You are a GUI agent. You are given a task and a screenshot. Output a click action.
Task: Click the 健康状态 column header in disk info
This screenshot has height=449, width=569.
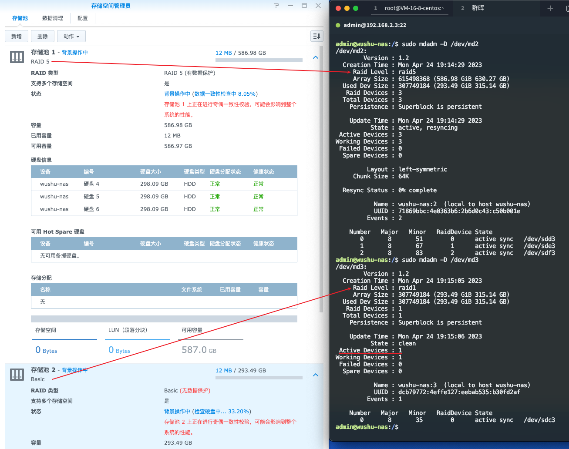pos(264,172)
